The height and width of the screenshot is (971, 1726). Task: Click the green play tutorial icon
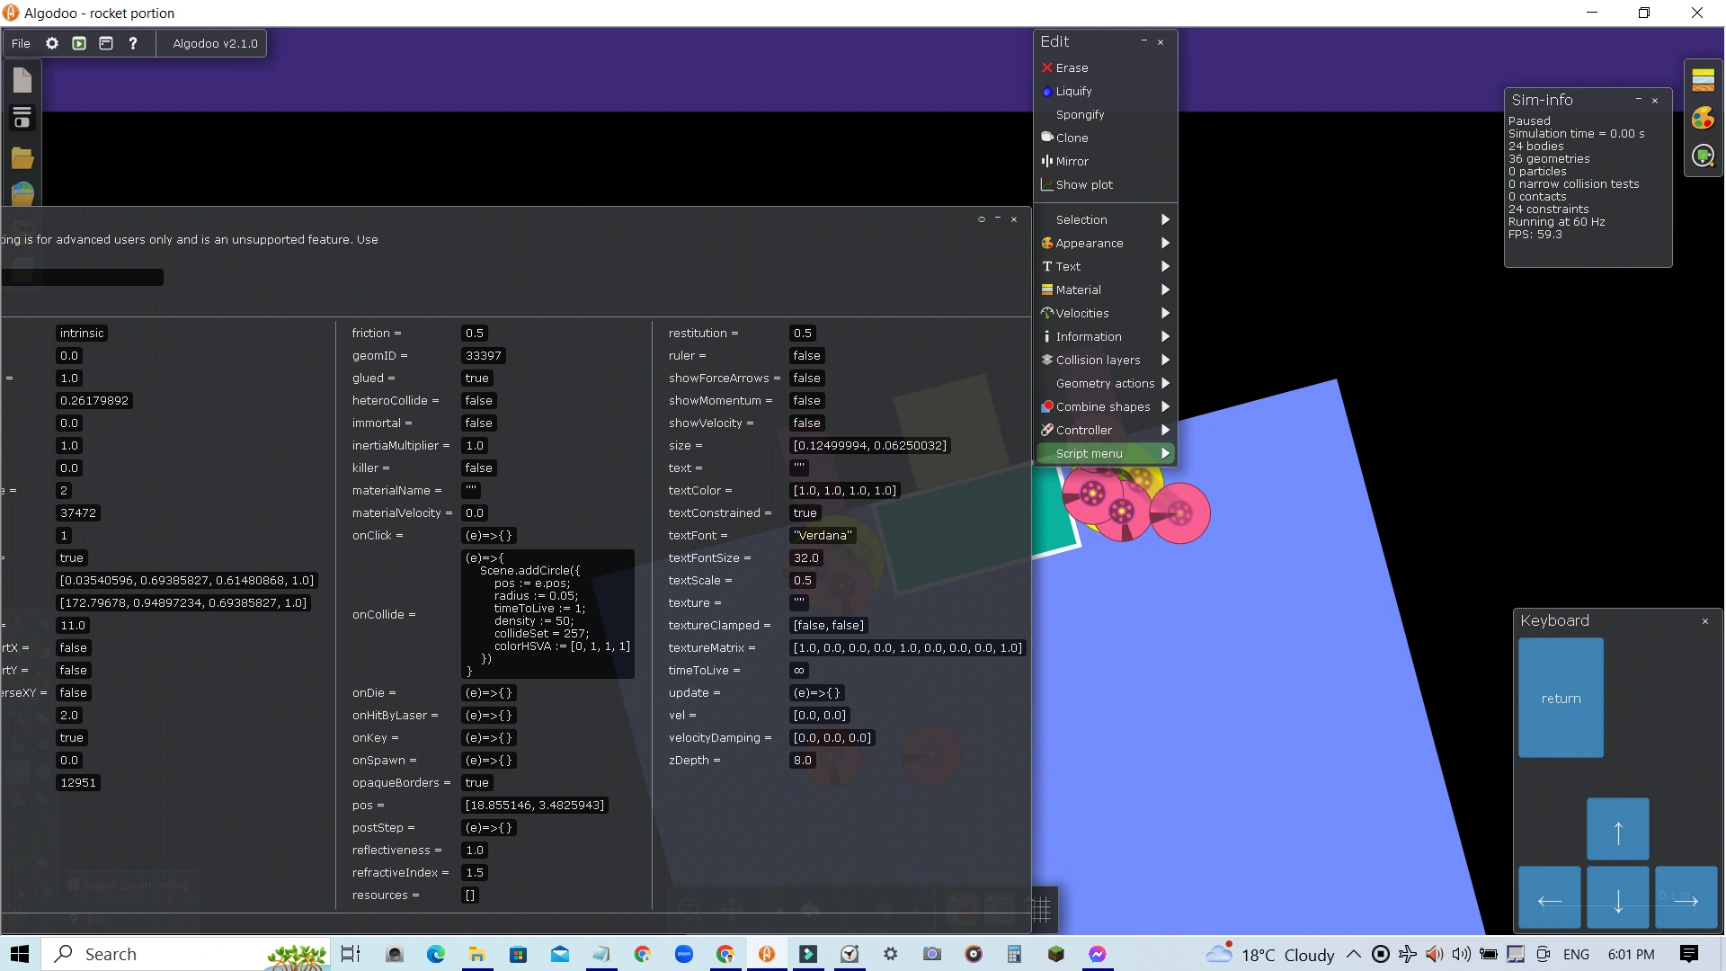[x=79, y=43]
